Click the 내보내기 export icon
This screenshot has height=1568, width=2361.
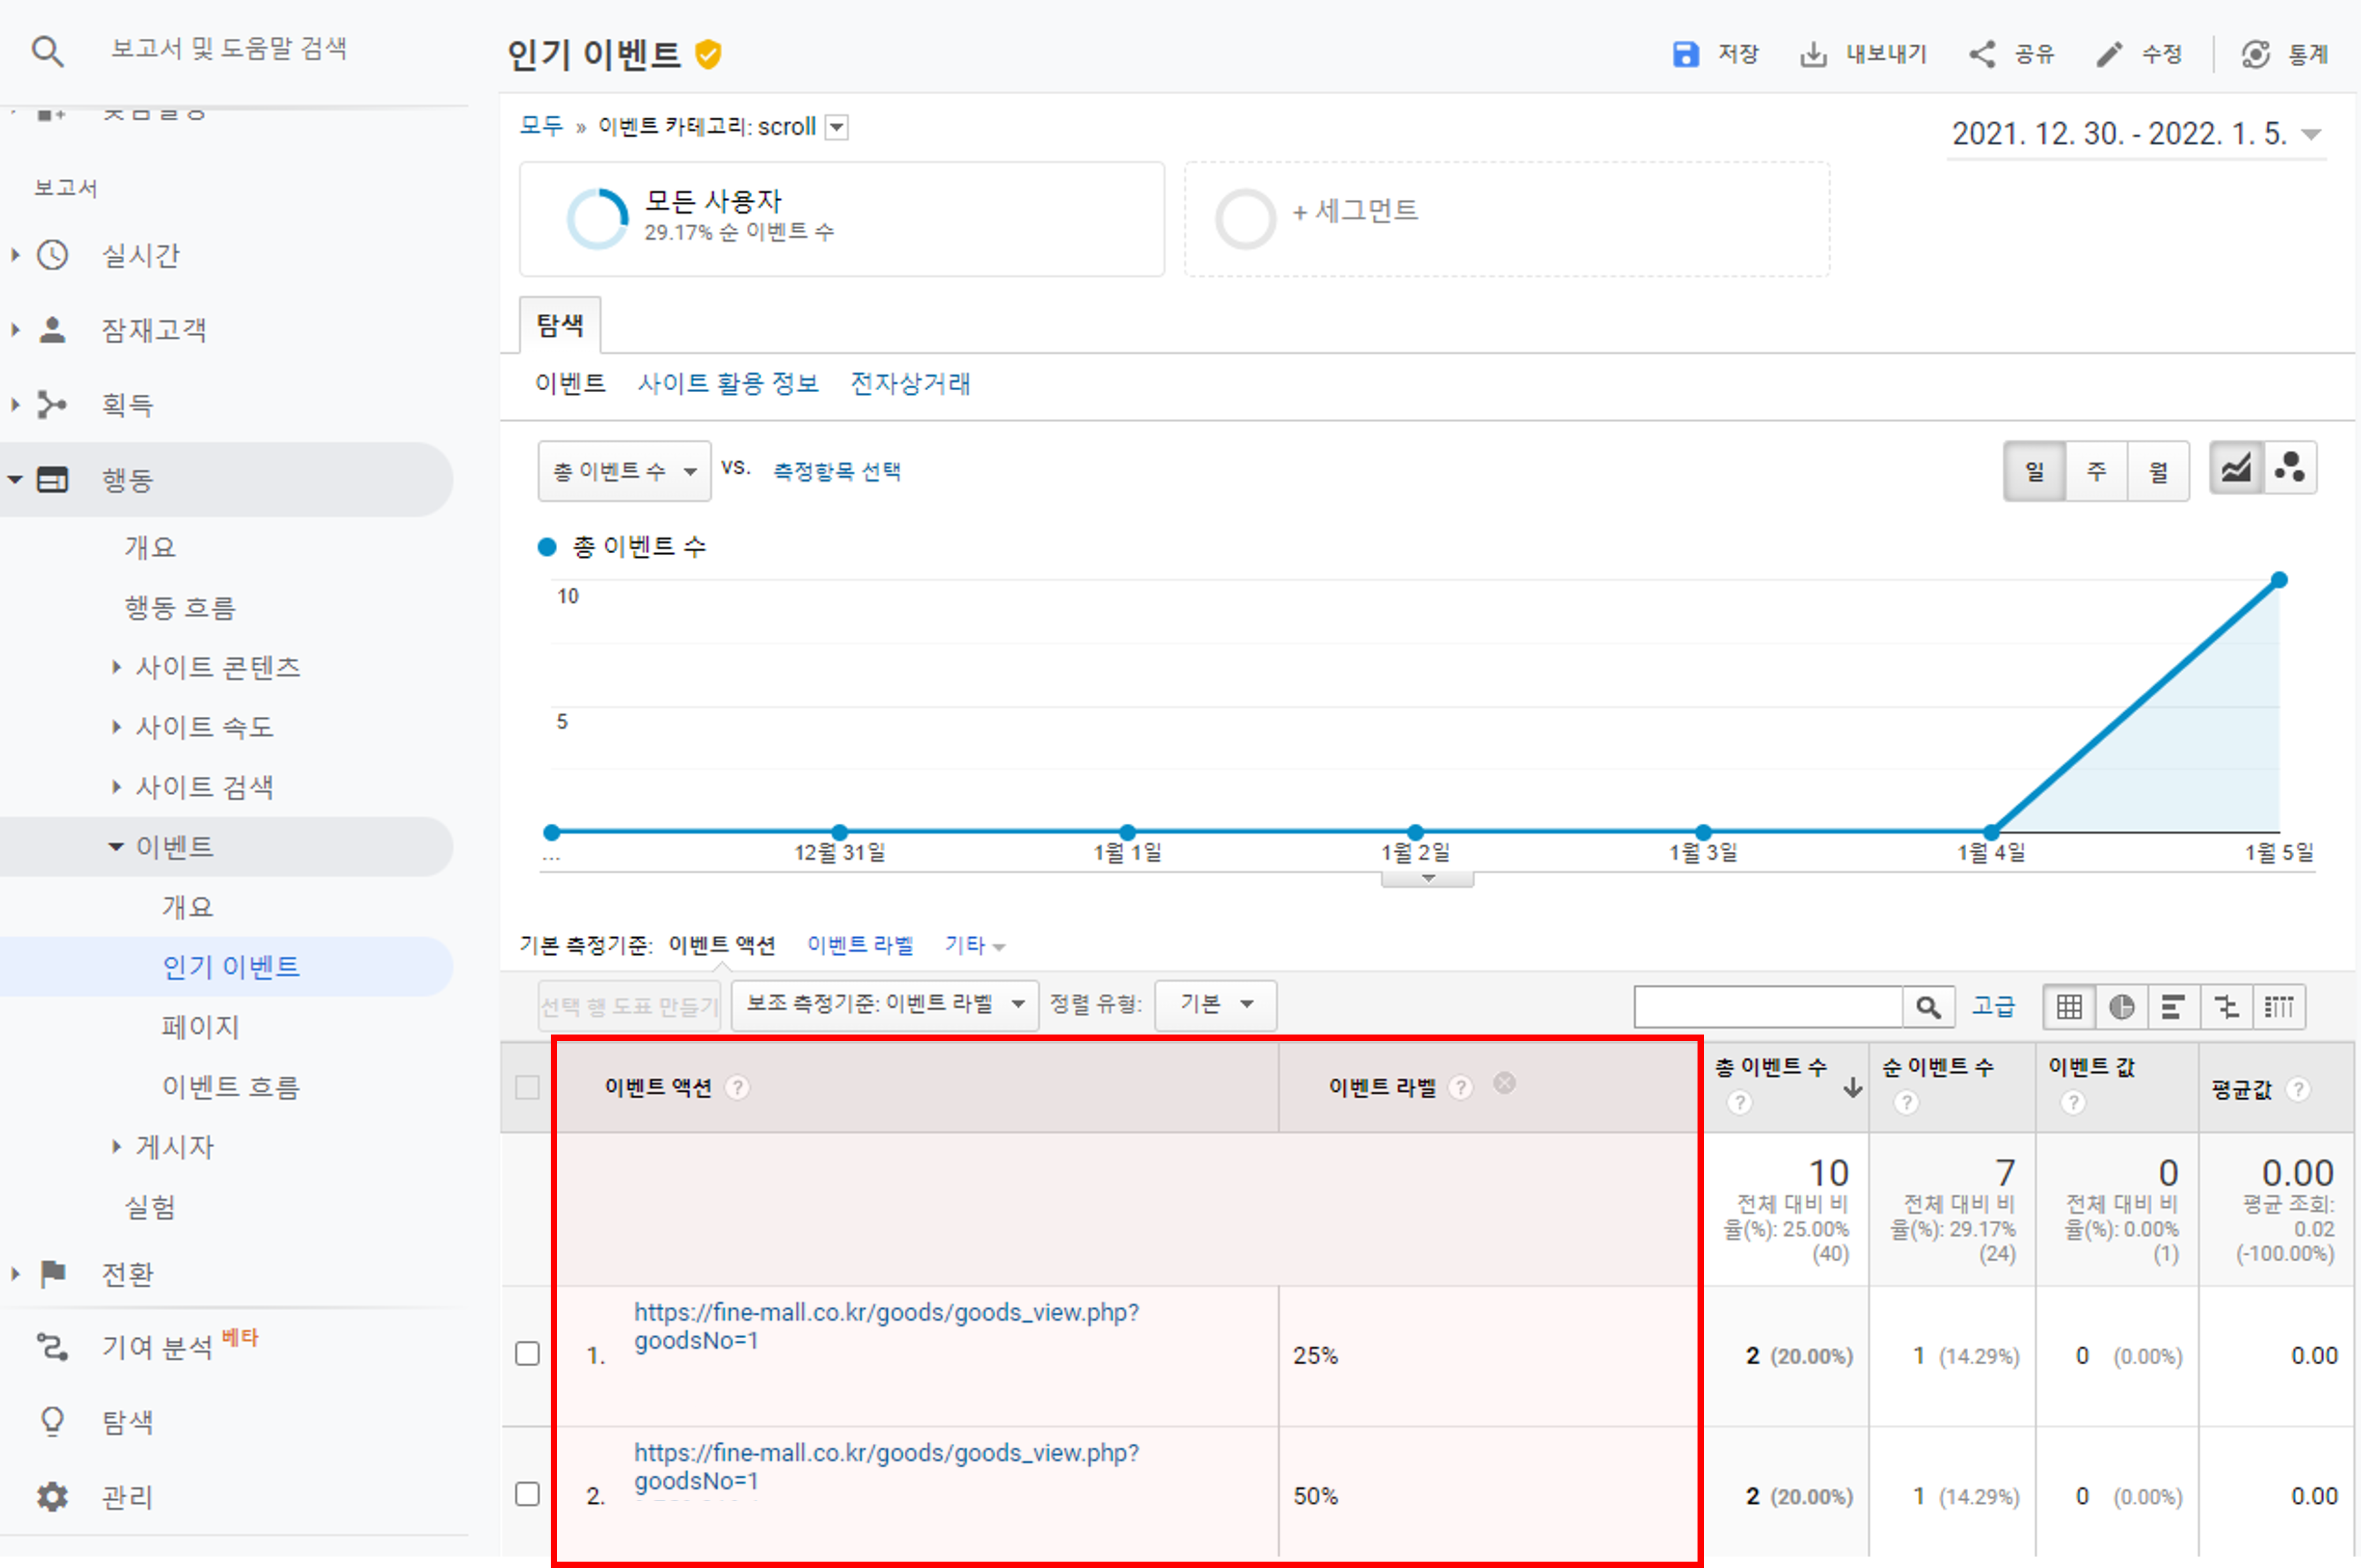(1813, 54)
